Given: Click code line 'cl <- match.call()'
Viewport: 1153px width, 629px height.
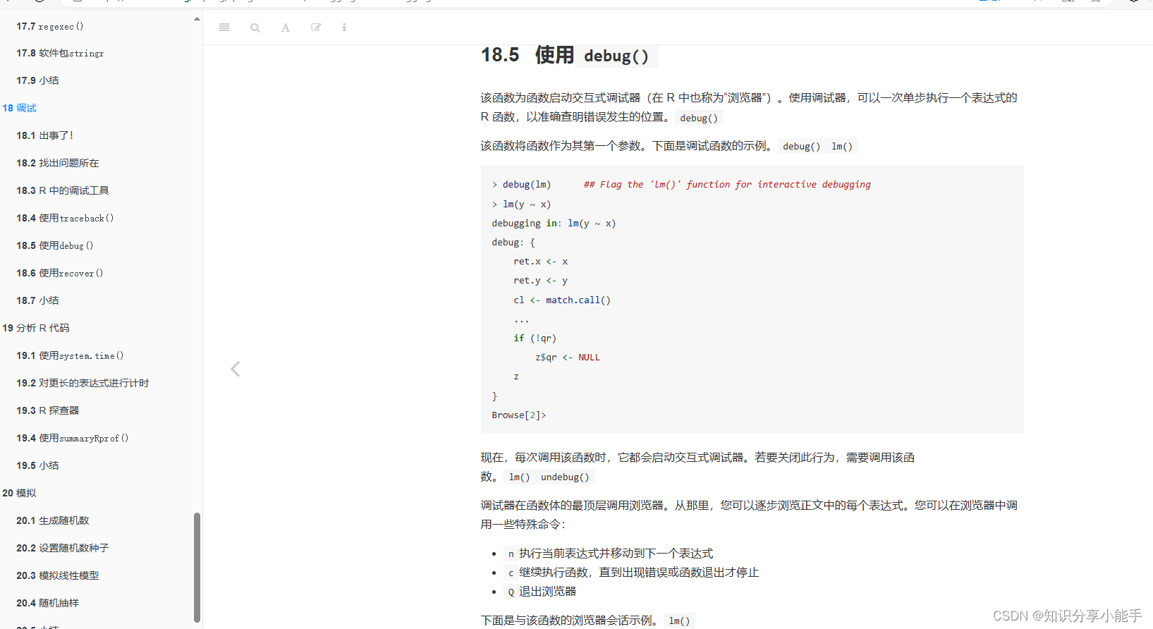Looking at the screenshot, I should [562, 300].
